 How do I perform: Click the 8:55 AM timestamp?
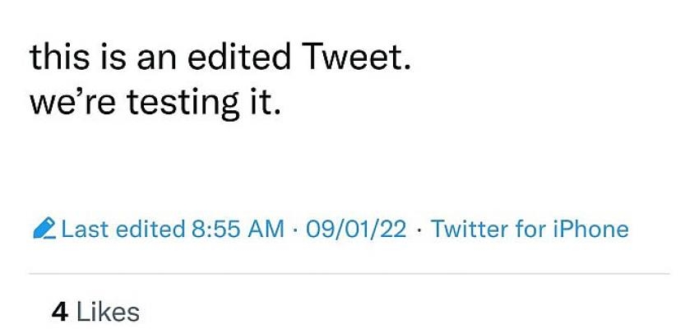click(x=238, y=229)
